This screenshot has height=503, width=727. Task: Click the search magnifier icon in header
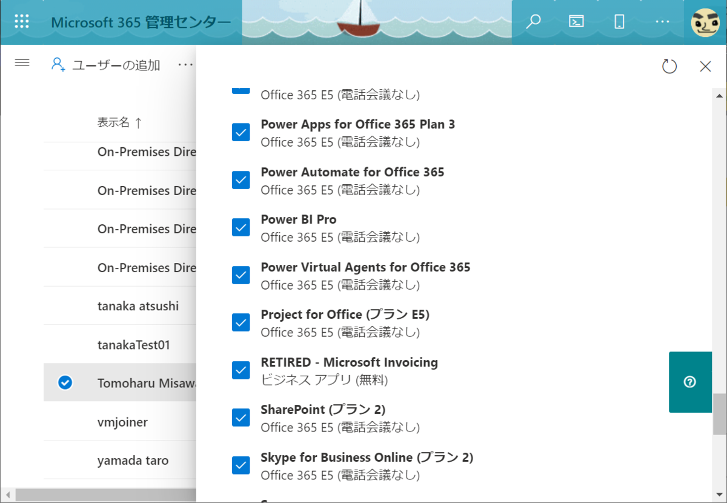point(533,22)
